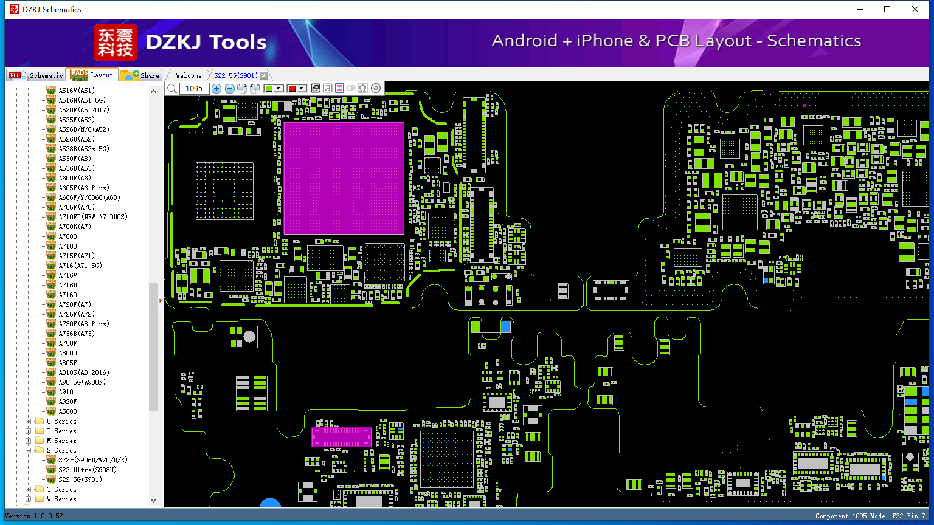Select the S22 5G(S901) document tab
The height and width of the screenshot is (525, 934).
click(236, 75)
